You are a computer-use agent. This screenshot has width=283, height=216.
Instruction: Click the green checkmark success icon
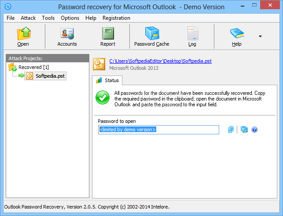point(103,97)
